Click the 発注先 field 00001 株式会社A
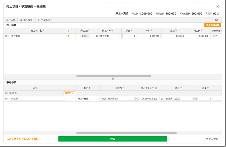This screenshot has height=147, width=226. click(117, 99)
